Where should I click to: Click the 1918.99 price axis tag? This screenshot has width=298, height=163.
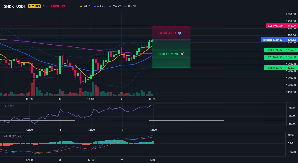[291, 26]
